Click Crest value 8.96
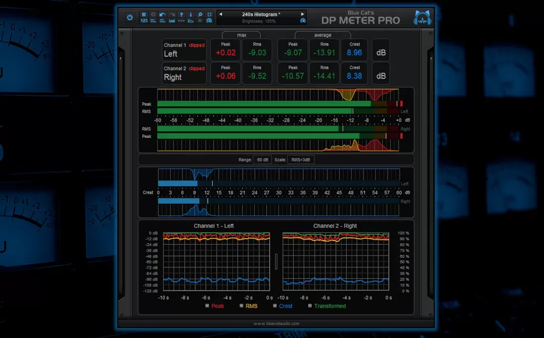The image size is (544, 338). [354, 53]
